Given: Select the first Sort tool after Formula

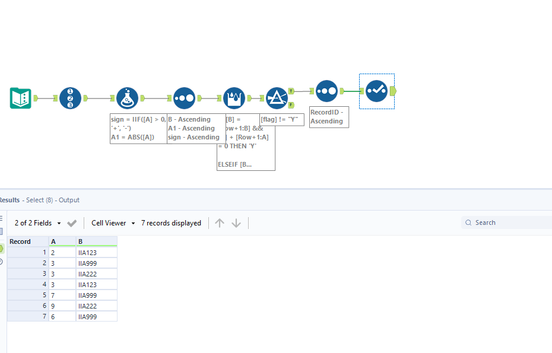Looking at the screenshot, I should tap(184, 98).
